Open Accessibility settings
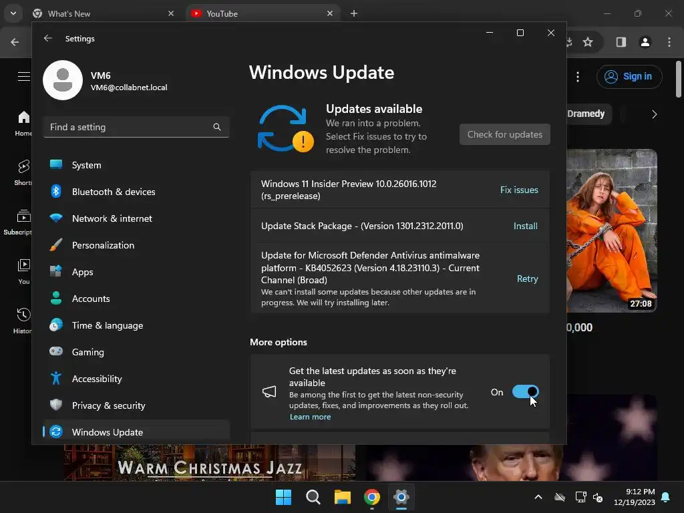Screen dimensions: 684x513 click(136, 379)
